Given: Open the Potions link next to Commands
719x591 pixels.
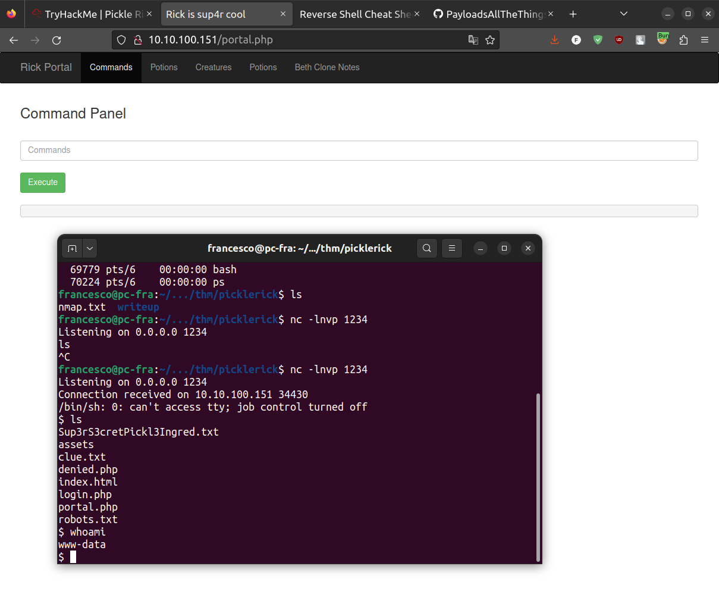Looking at the screenshot, I should coord(164,67).
